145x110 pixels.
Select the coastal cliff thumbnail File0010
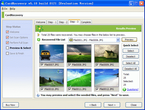click(51, 78)
